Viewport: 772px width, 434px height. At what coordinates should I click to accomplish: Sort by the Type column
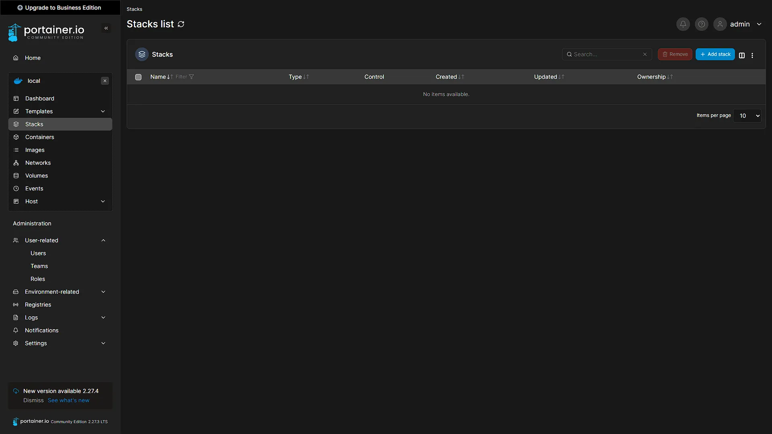pyautogui.click(x=299, y=77)
